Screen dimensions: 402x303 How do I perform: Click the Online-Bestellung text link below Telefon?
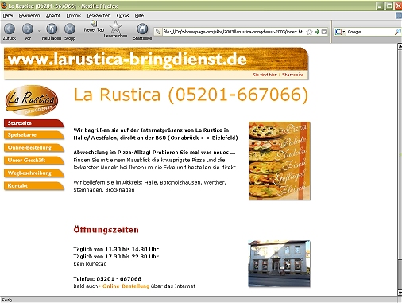pos(126,286)
